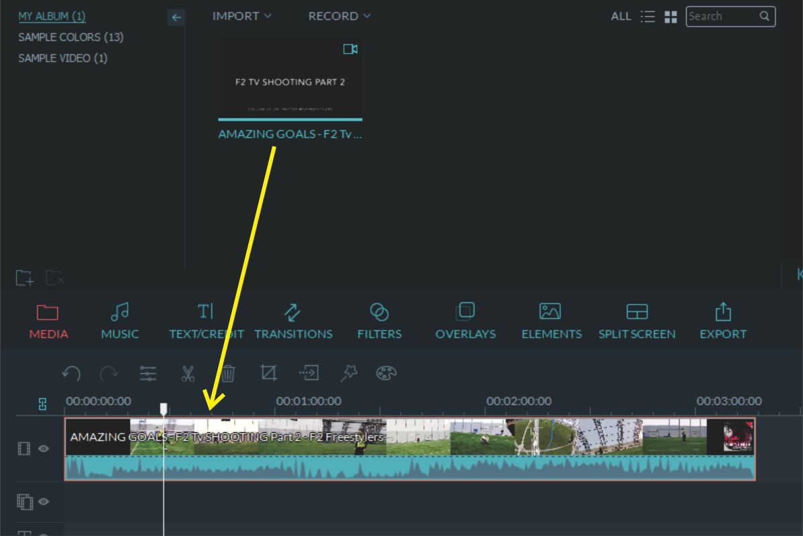Open the Media tab
Viewport: 803px width, 536px height.
point(48,322)
